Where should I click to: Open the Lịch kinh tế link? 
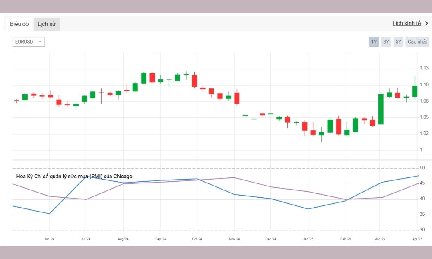[407, 23]
